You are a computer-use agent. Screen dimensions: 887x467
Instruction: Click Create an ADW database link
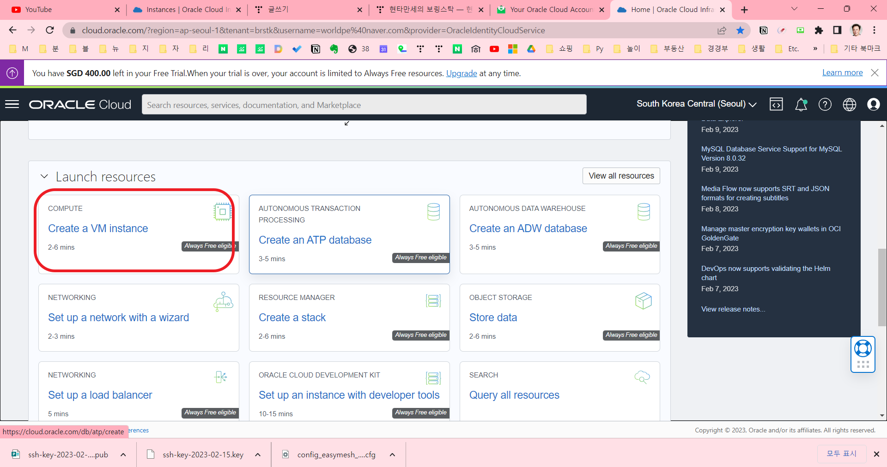pyautogui.click(x=528, y=228)
